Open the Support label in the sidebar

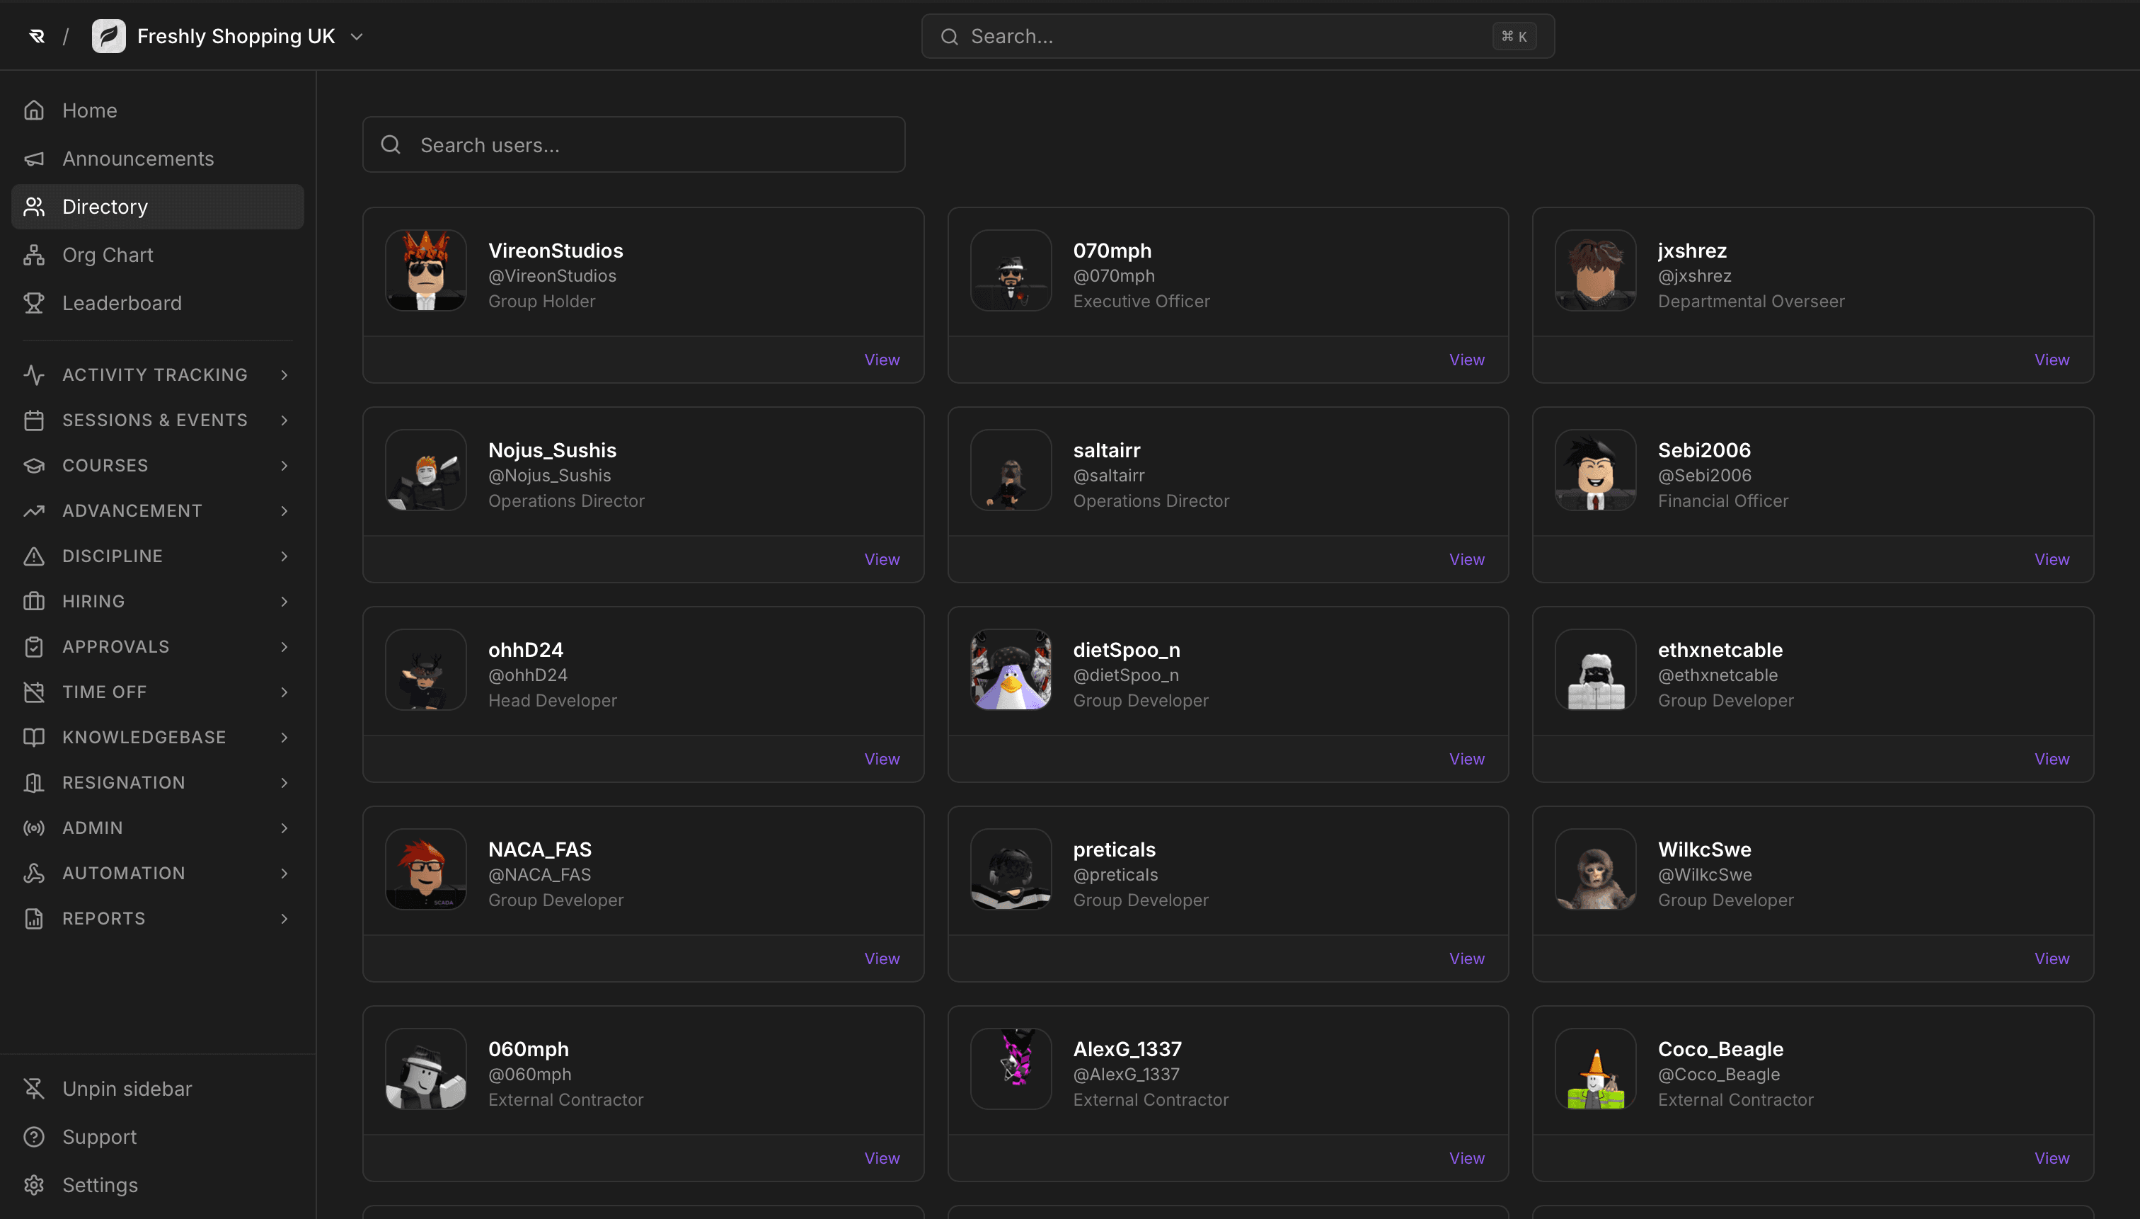(x=100, y=1137)
